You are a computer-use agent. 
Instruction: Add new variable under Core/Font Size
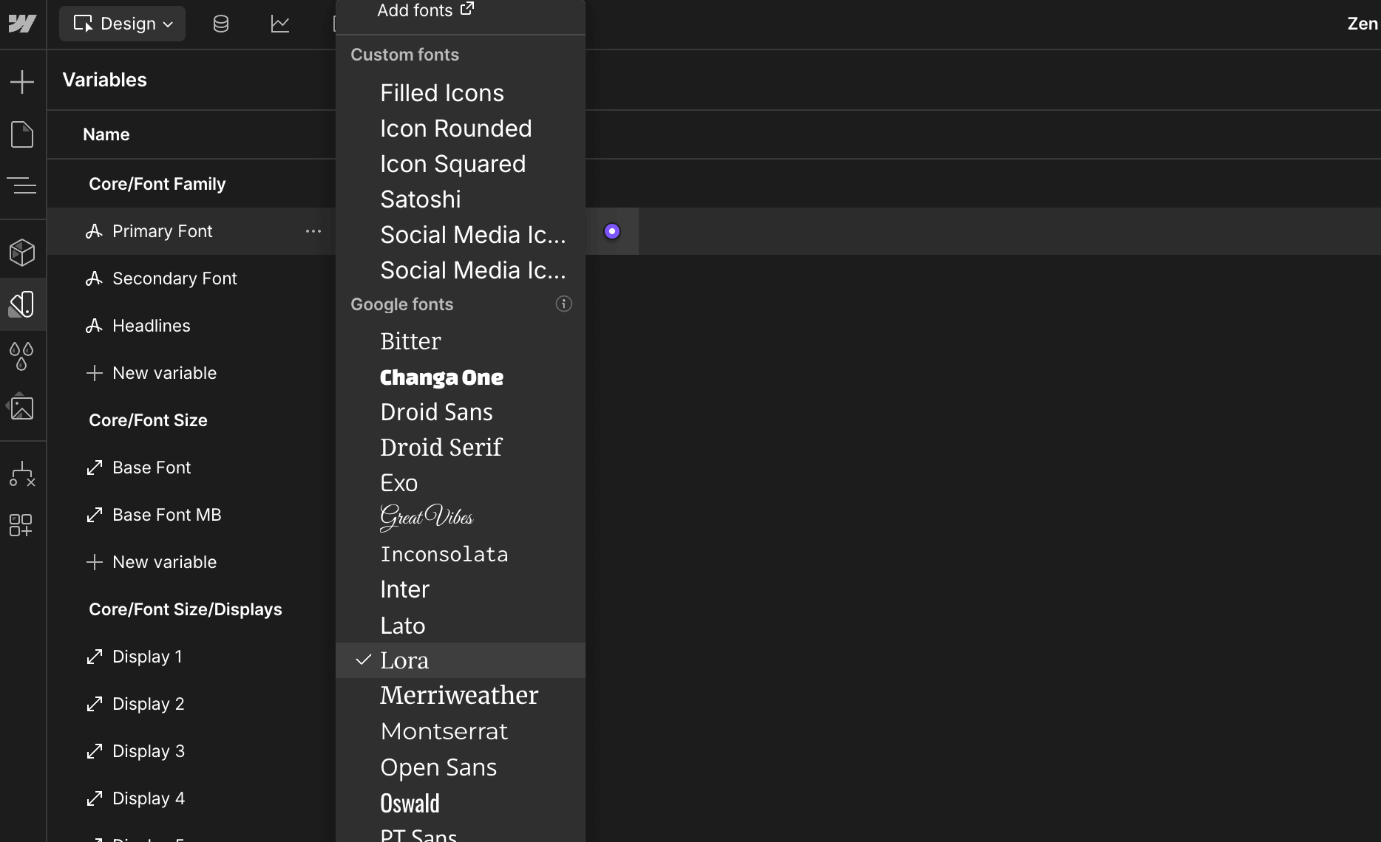(x=152, y=562)
